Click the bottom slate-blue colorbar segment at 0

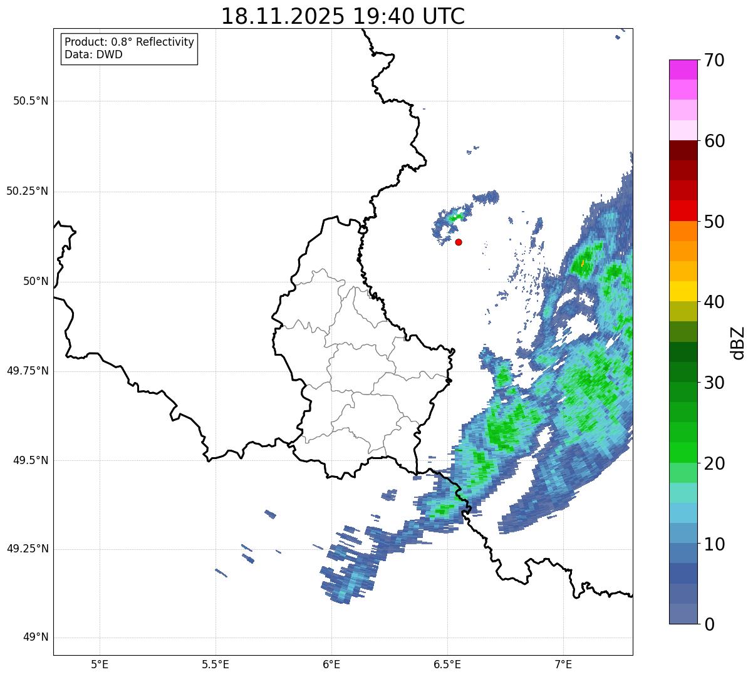click(683, 614)
